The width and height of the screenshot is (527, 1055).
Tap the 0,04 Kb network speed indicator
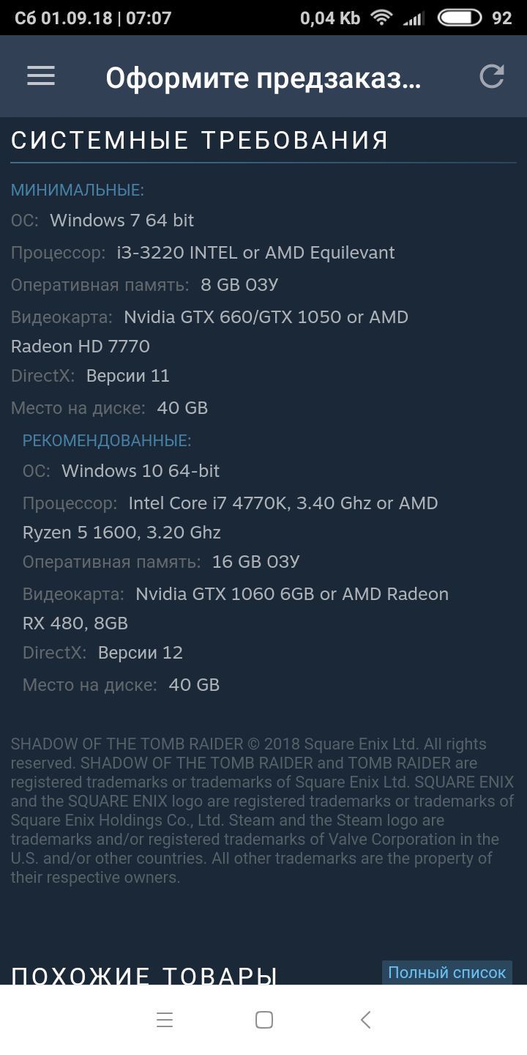point(330,18)
